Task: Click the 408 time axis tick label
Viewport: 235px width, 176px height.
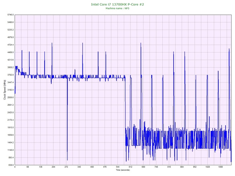Action: coord(92,167)
